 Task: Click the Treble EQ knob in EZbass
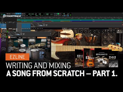[99, 31]
